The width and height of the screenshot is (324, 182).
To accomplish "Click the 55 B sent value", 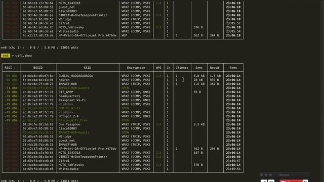I will 197,92.
